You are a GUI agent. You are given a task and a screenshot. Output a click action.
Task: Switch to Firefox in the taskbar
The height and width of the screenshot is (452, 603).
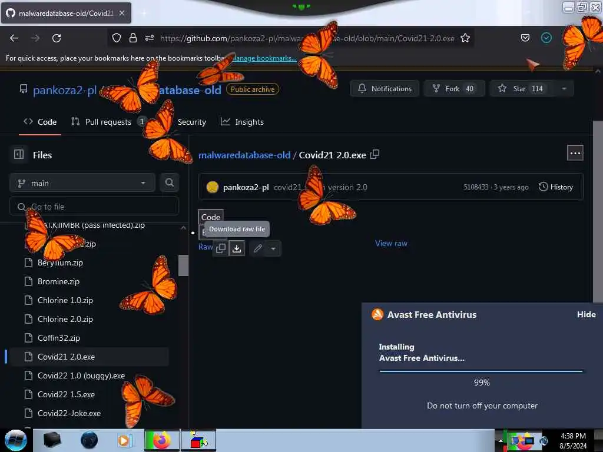(x=162, y=440)
